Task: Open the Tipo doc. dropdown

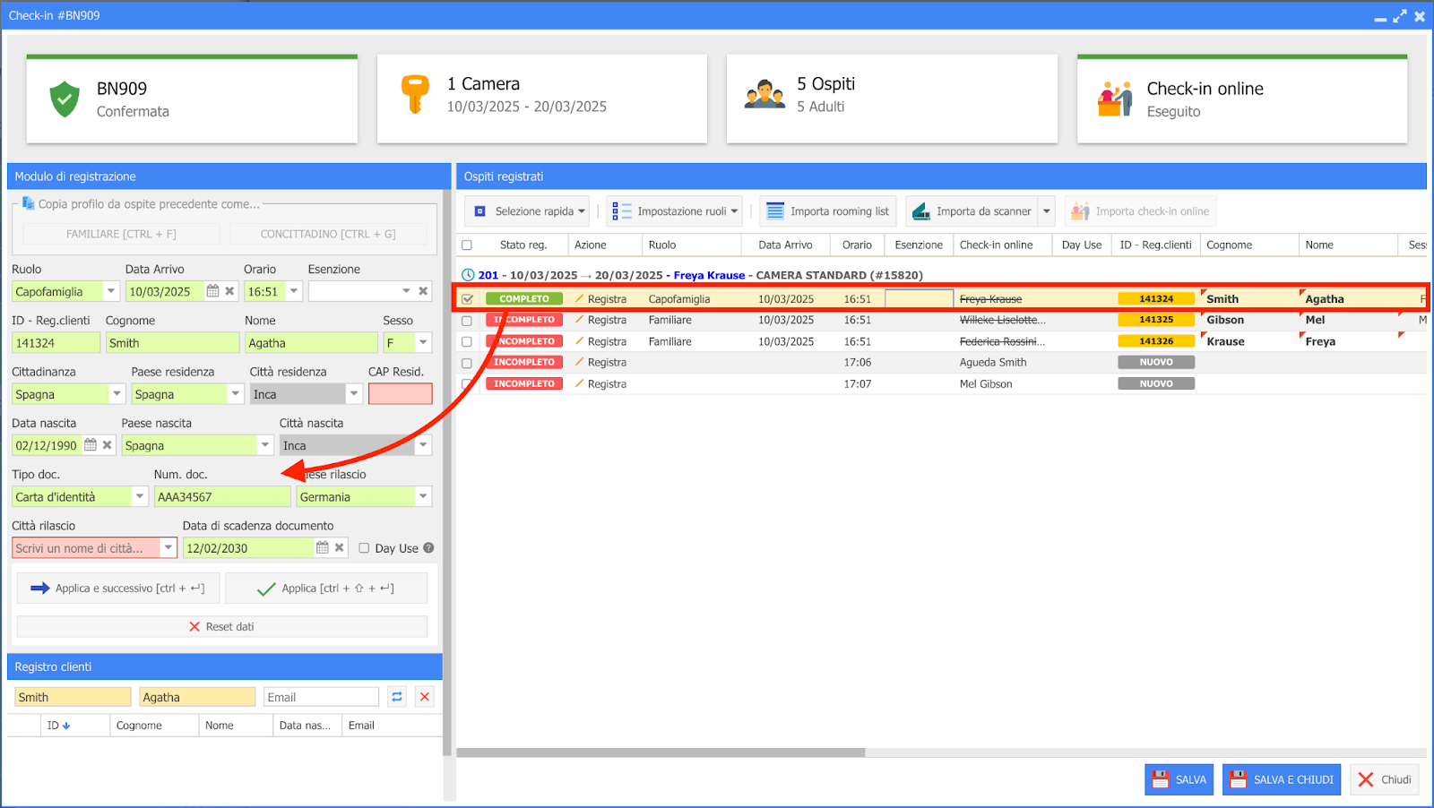Action: click(140, 496)
